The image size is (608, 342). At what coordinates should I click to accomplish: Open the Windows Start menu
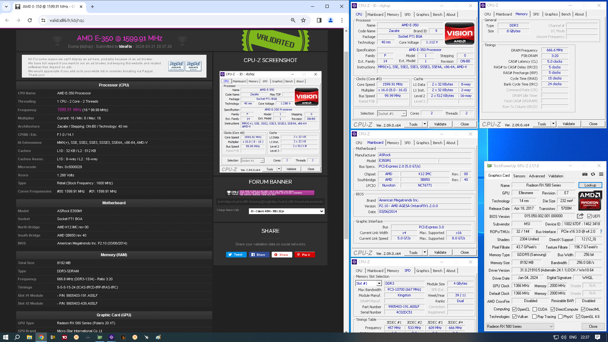tap(5, 337)
